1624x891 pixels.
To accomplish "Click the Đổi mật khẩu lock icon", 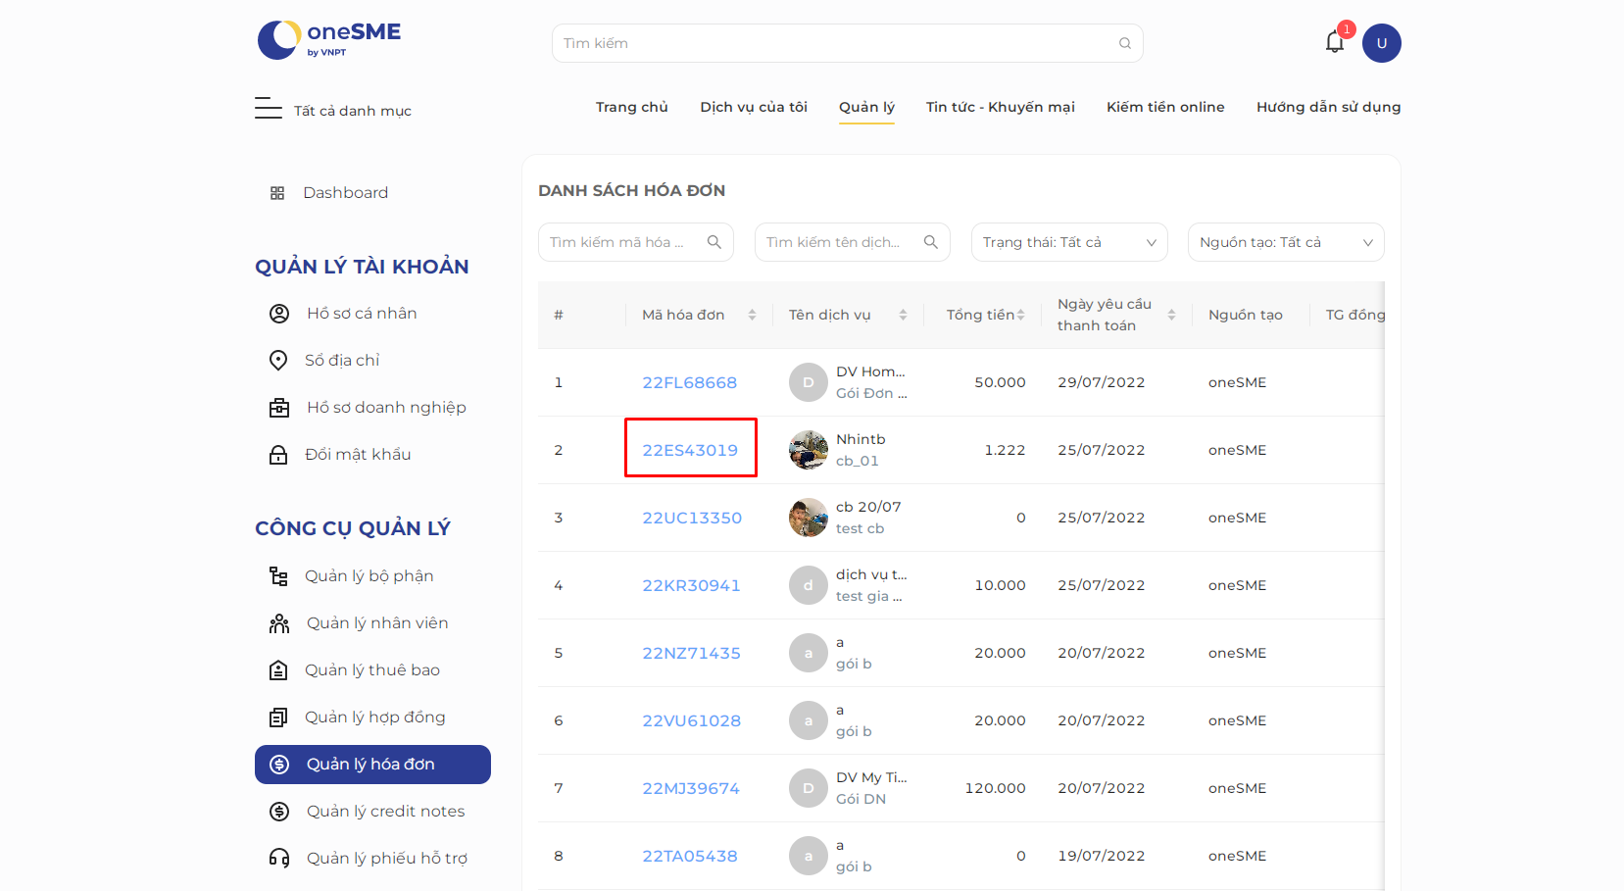I will (x=278, y=455).
